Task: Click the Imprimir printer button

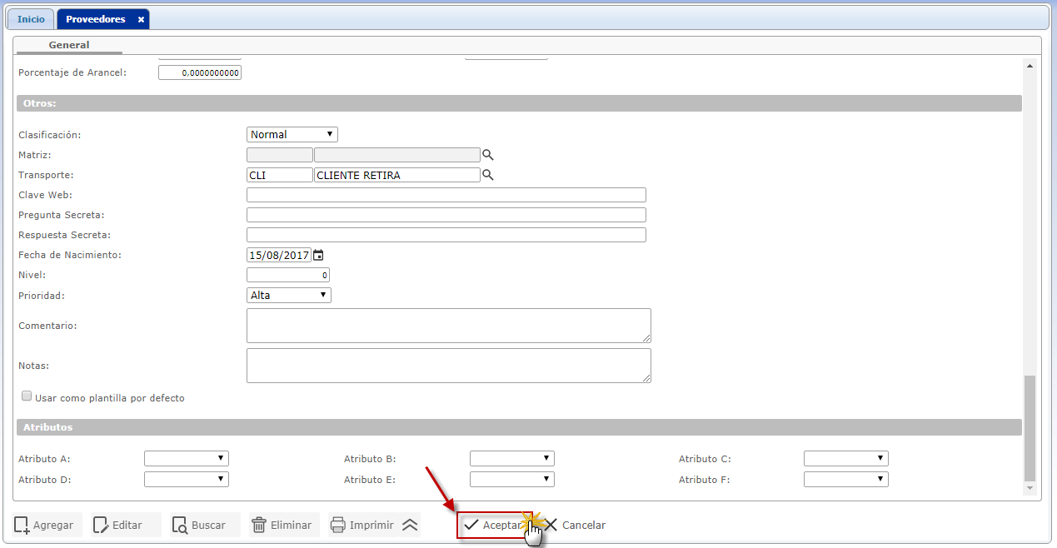Action: click(362, 525)
